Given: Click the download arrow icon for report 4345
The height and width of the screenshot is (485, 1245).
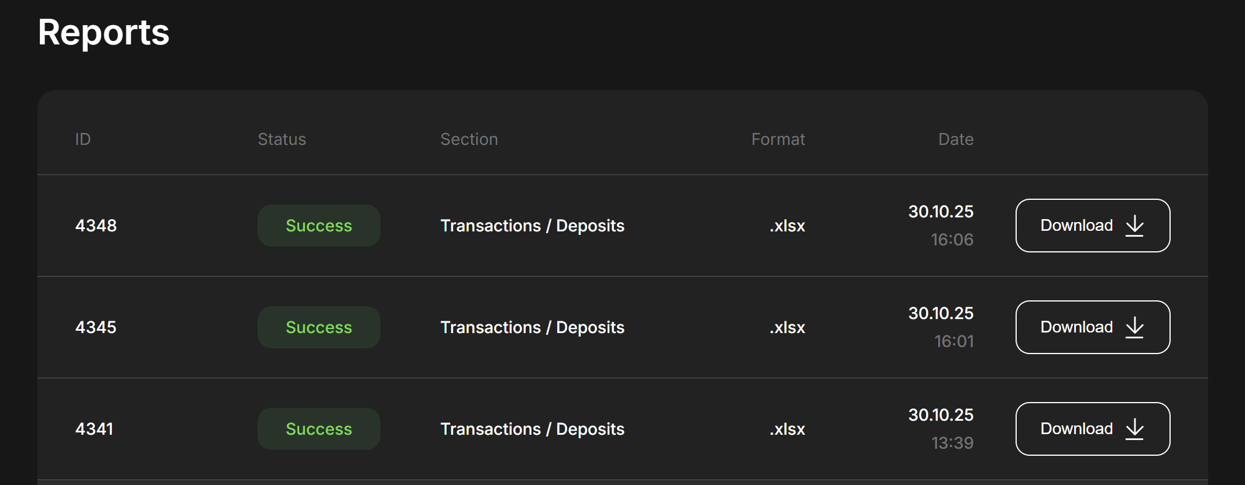Looking at the screenshot, I should pos(1134,327).
